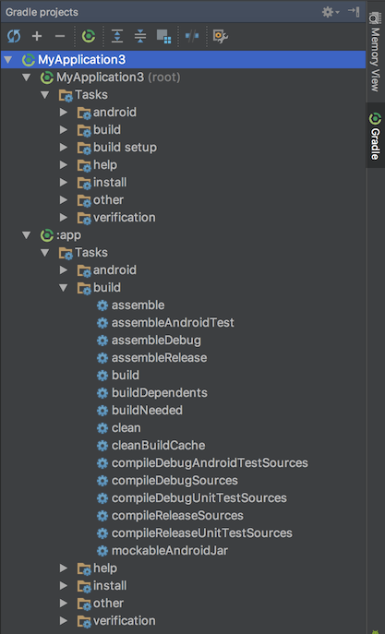Select compileDebugUnitTestSources task
Viewport: 385px width, 634px height.
(x=199, y=497)
